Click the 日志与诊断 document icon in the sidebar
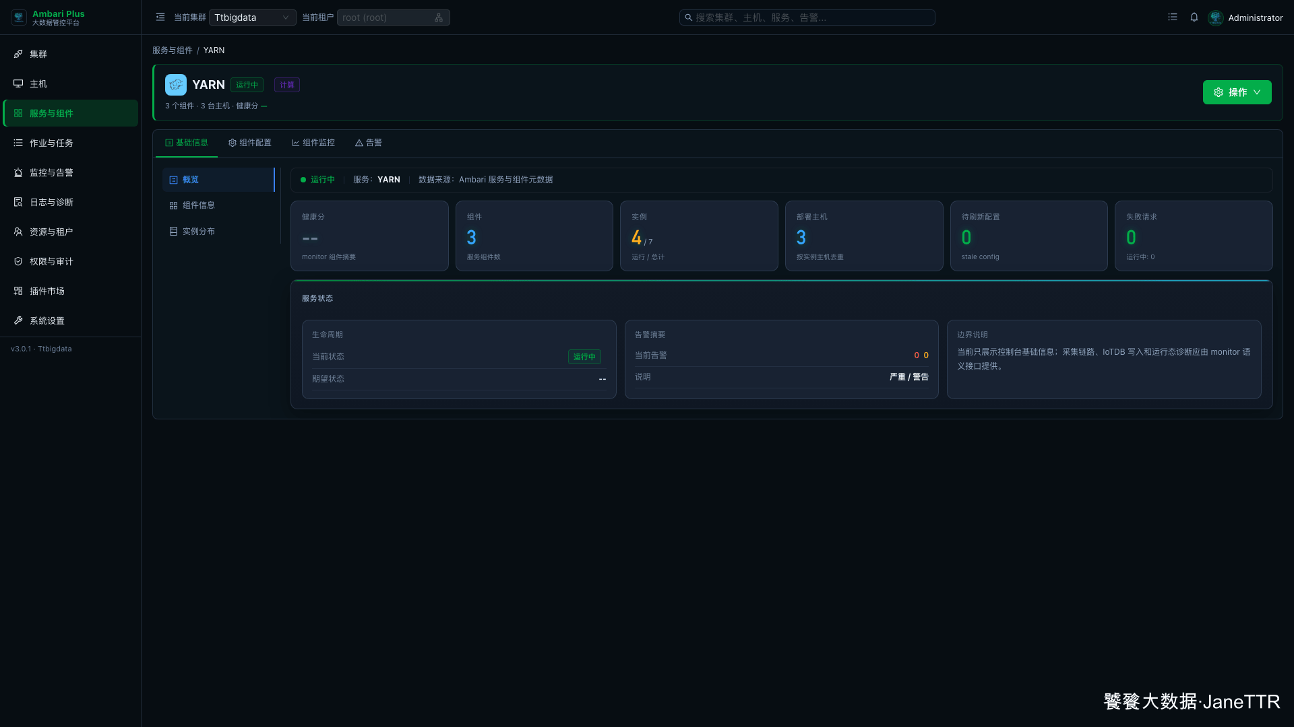The width and height of the screenshot is (1294, 727). coord(18,202)
